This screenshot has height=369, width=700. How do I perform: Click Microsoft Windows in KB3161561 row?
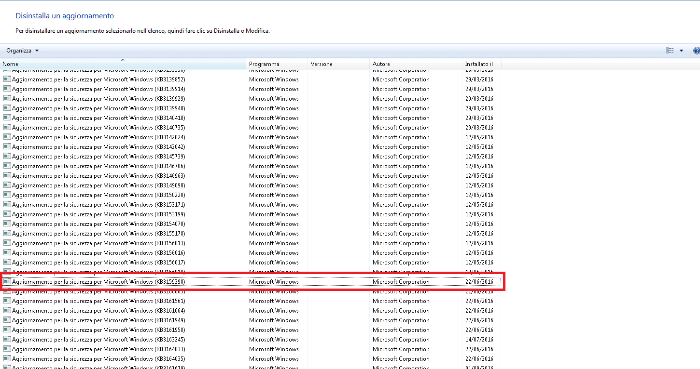274,301
